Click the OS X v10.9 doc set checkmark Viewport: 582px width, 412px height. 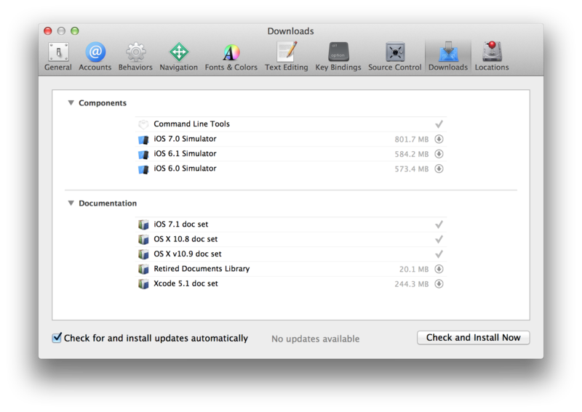coord(439,254)
